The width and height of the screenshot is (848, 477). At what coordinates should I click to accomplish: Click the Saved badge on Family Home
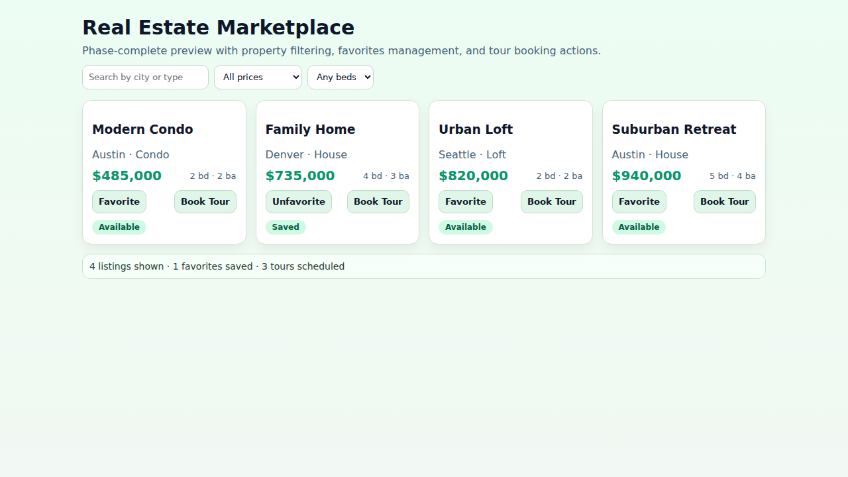pyautogui.click(x=286, y=227)
